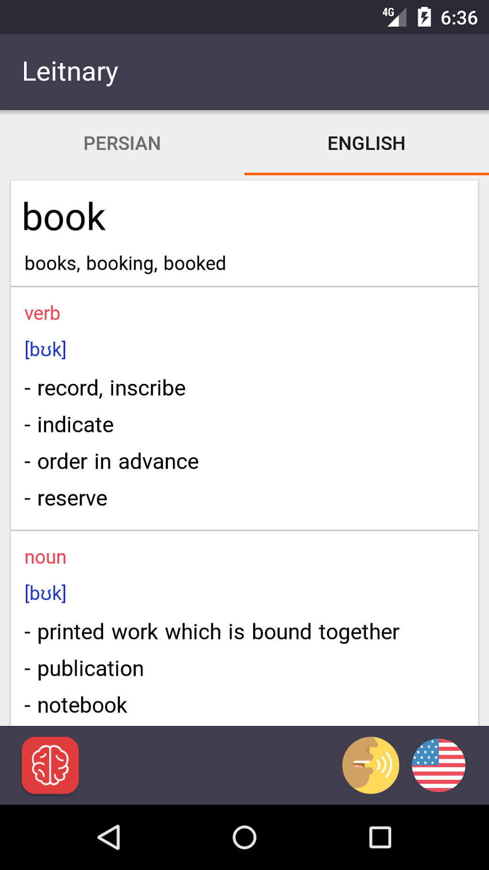Tap the Leitnary app title
This screenshot has width=489, height=870.
(70, 72)
